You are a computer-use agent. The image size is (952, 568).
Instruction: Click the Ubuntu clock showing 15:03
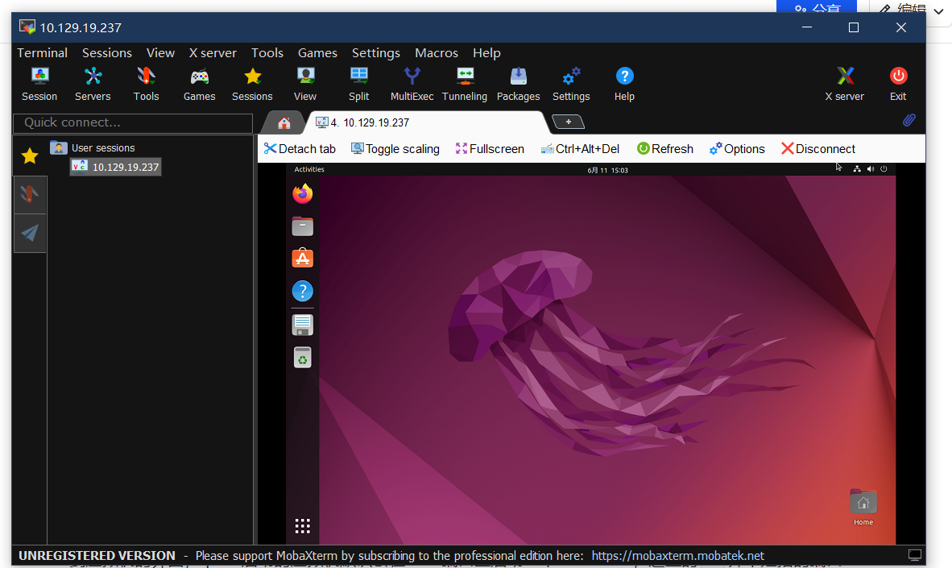point(608,170)
